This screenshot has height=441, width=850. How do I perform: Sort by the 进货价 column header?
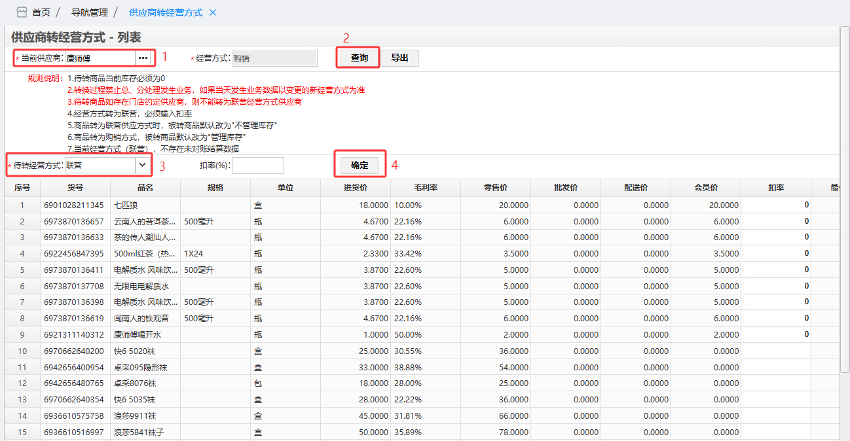tap(356, 188)
